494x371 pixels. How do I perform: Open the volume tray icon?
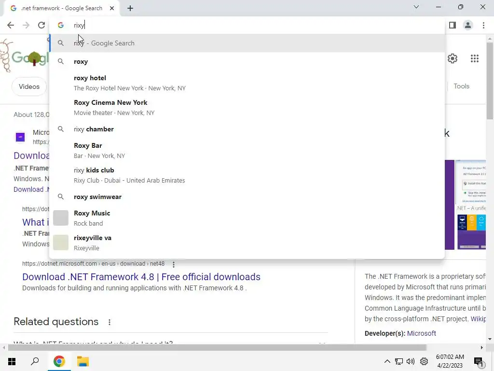(x=411, y=361)
